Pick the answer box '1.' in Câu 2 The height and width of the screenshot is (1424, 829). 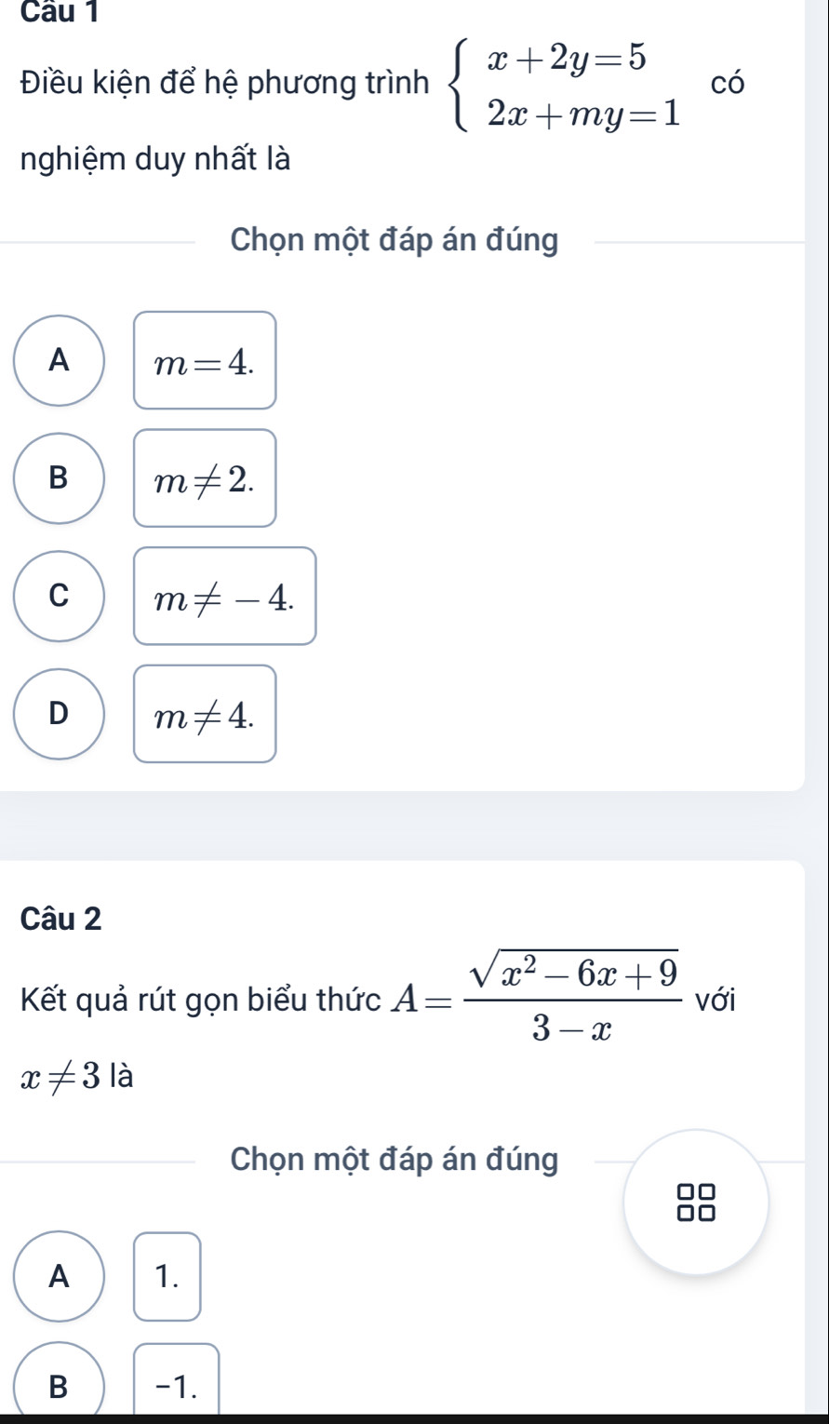[167, 1276]
